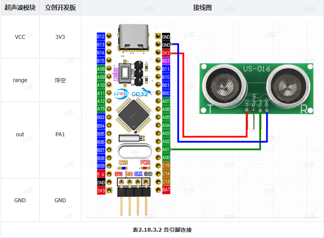This screenshot has height=238, width=324.
Task: Click the A11 pin label
Action: (101, 93)
